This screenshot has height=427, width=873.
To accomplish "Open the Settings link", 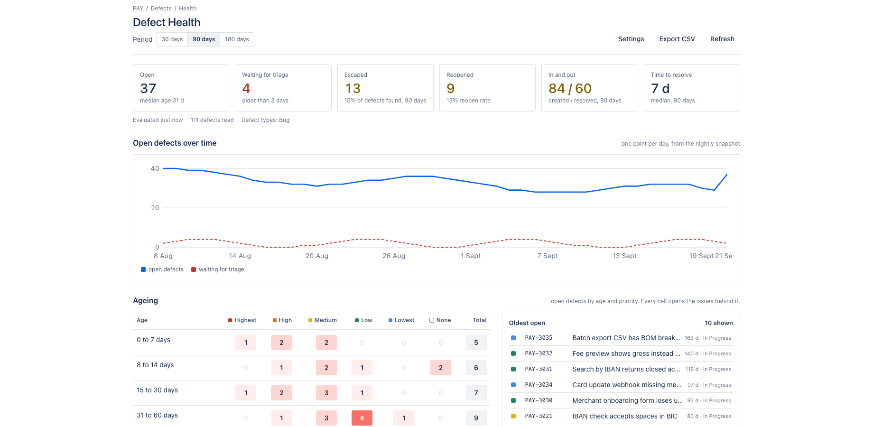I will [631, 39].
